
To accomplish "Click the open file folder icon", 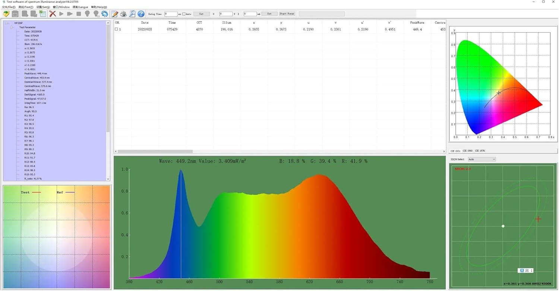I will click(6, 14).
